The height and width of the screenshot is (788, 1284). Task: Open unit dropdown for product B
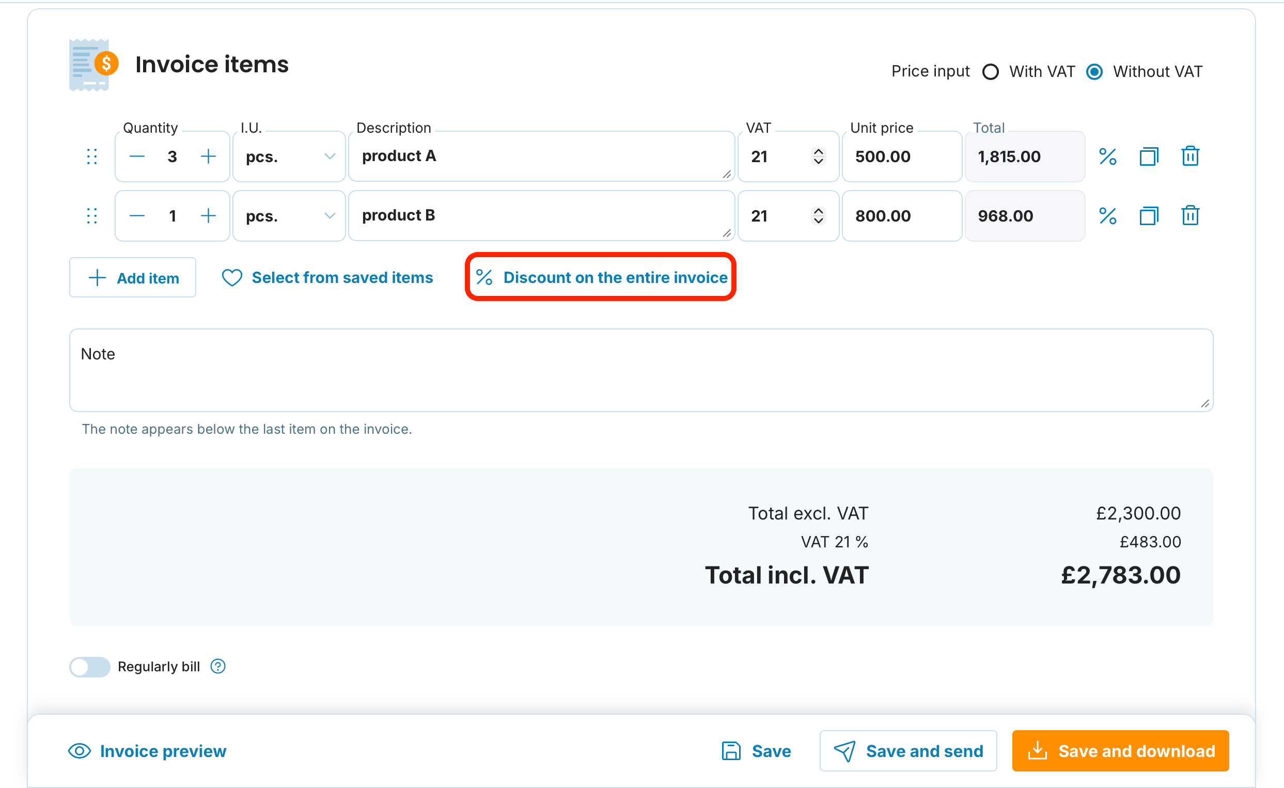click(x=289, y=216)
